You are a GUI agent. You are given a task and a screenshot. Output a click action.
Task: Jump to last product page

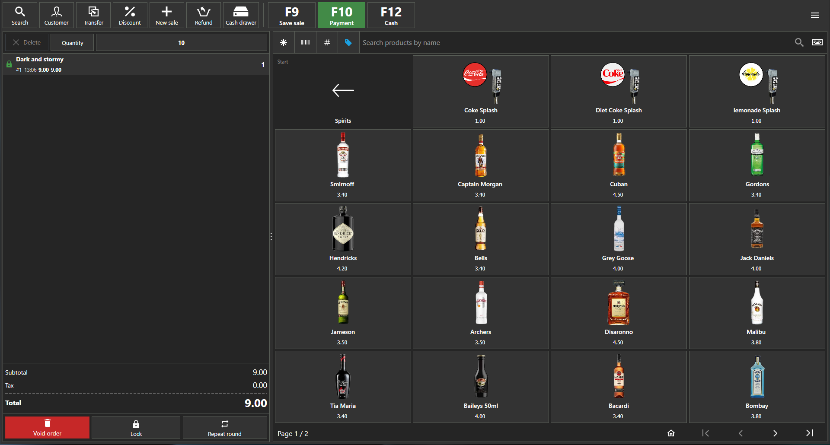click(809, 433)
